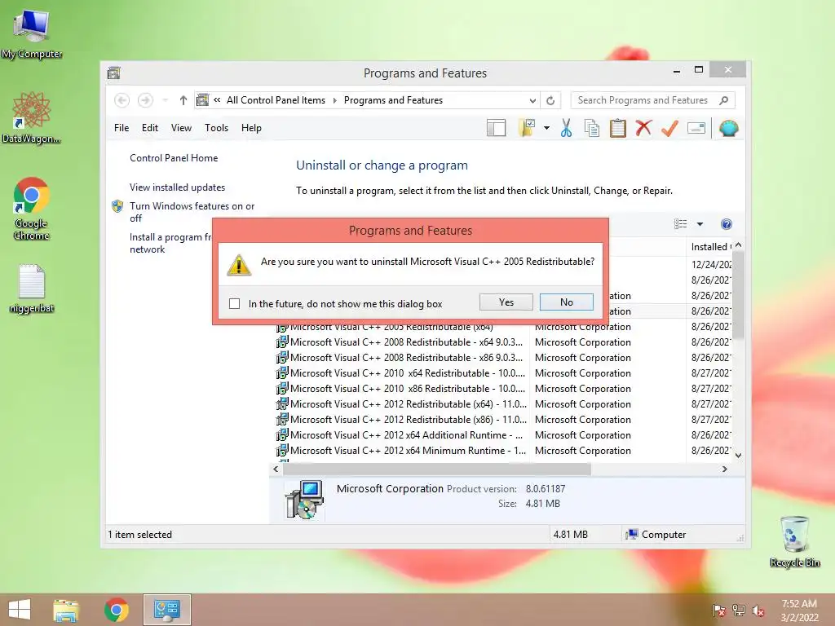Click No in the uninstall dialog
Image resolution: width=835 pixels, height=626 pixels.
[566, 302]
